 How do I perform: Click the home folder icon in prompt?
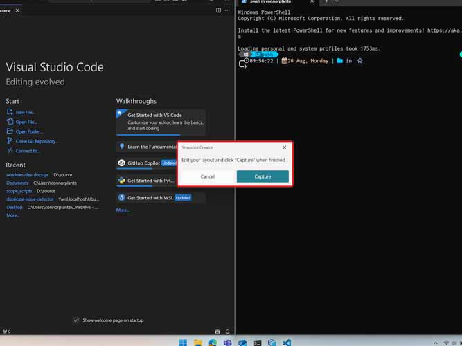[x=359, y=61]
